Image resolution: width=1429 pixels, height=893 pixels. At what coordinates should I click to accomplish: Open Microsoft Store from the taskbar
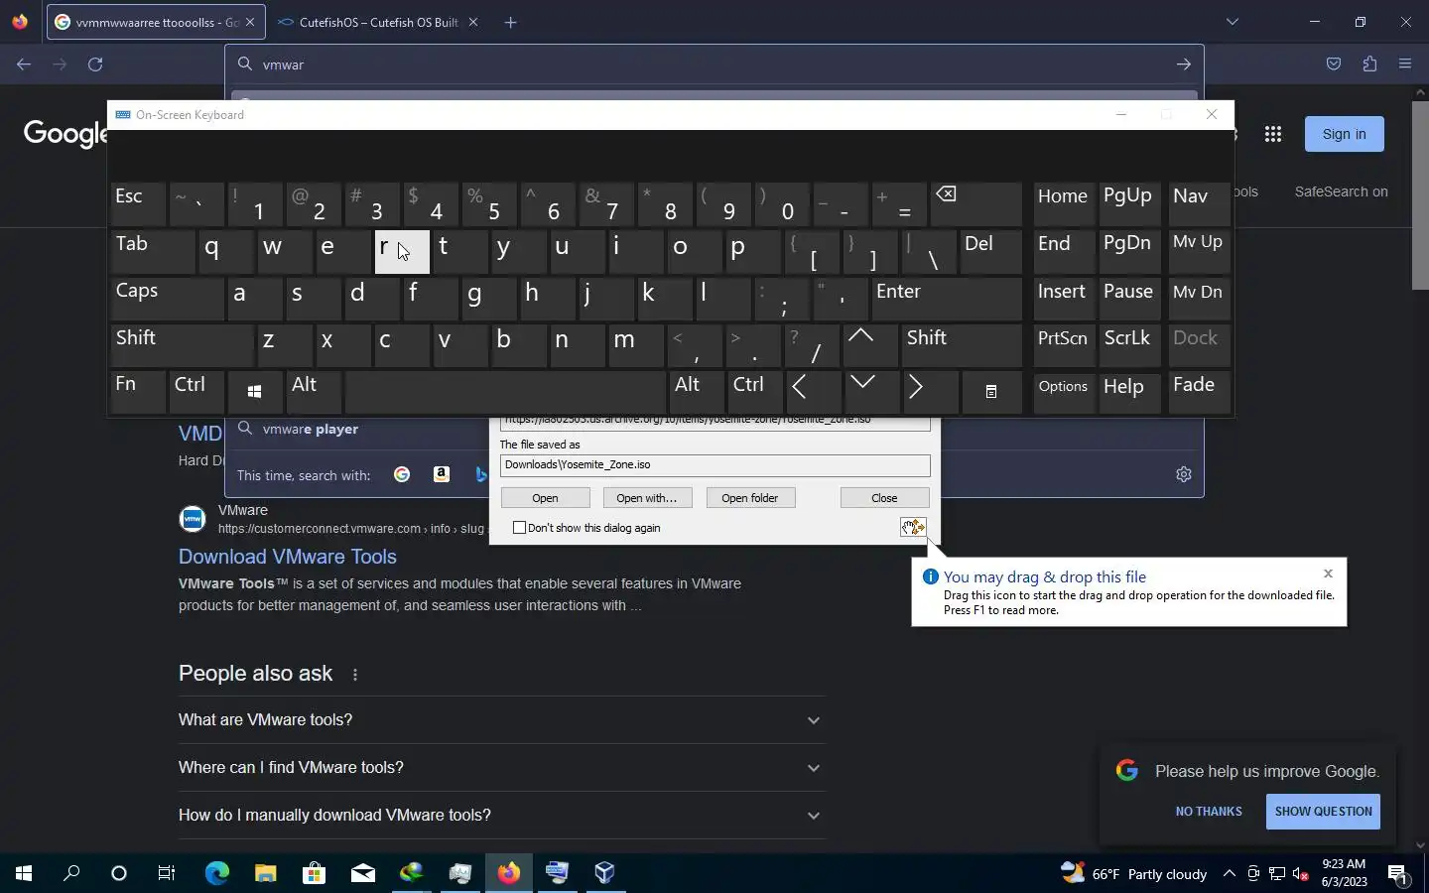point(314,873)
